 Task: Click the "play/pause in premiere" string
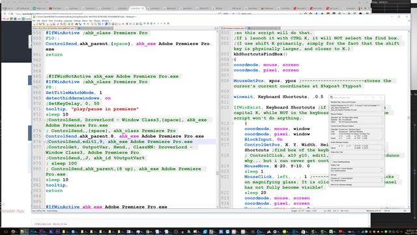click(105, 109)
